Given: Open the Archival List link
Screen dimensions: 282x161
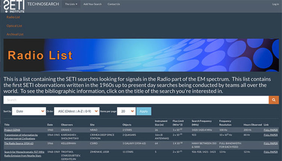Looking at the screenshot, I should pyautogui.click(x=15, y=34).
